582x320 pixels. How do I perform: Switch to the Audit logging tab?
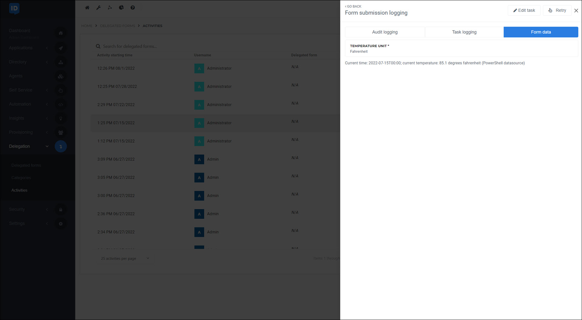coord(385,32)
